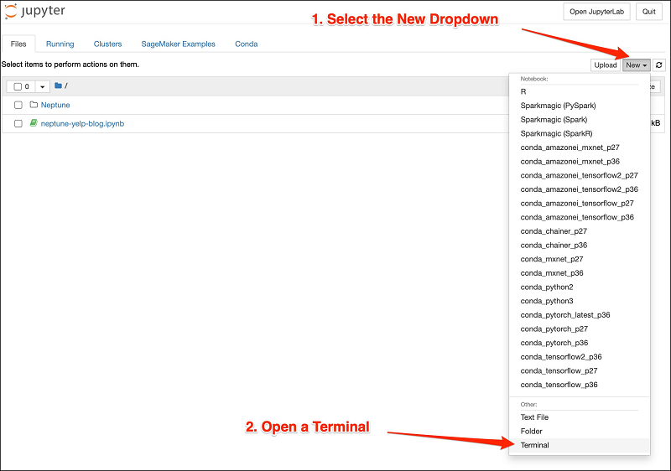Choose conda_chainer_p36 kernel
This screenshot has width=671, height=471.
pos(580,246)
